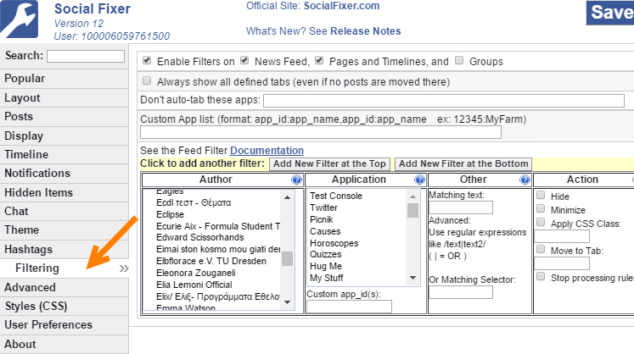Screen dimensions: 634x354
Task: Check the Minimize action checkbox
Action: click(x=541, y=208)
